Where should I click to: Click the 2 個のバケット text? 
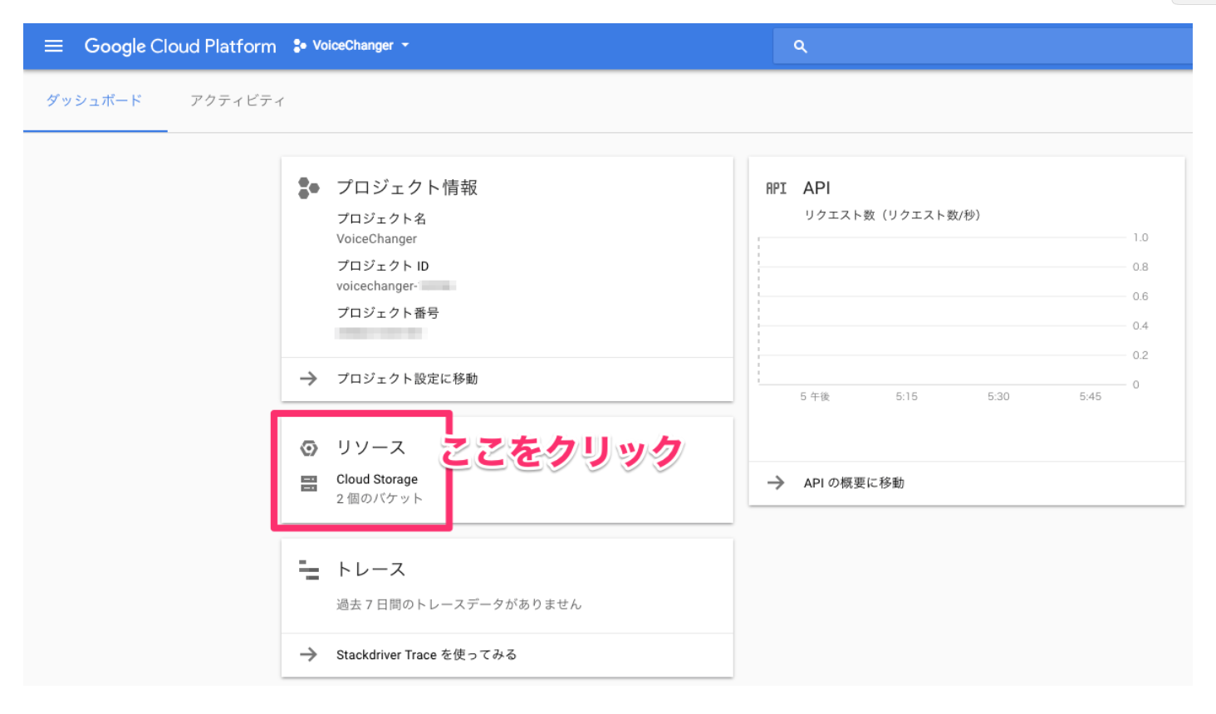click(x=380, y=498)
